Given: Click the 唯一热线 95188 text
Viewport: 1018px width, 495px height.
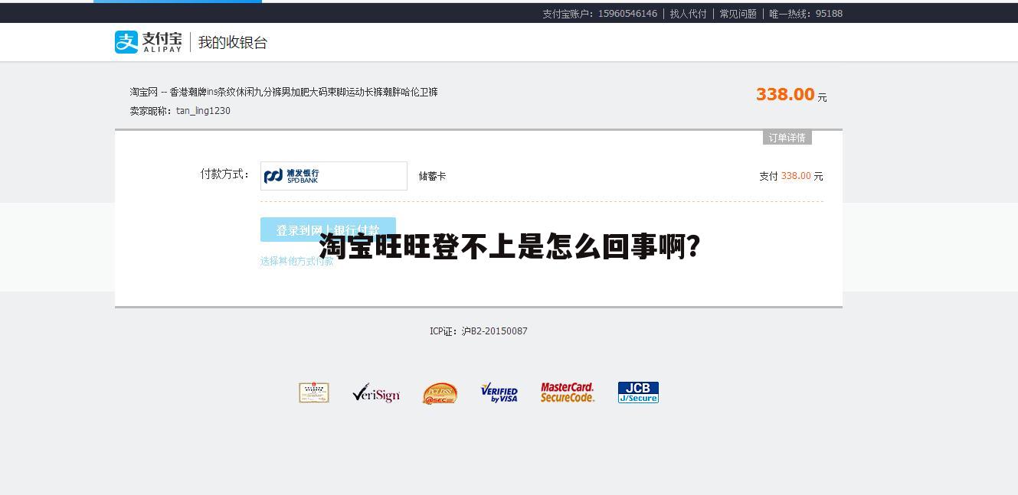Looking at the screenshot, I should point(806,14).
